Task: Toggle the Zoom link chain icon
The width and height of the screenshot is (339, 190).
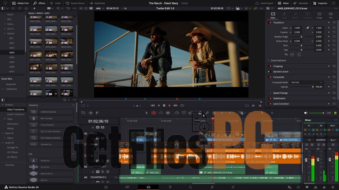Action: coord(308,28)
